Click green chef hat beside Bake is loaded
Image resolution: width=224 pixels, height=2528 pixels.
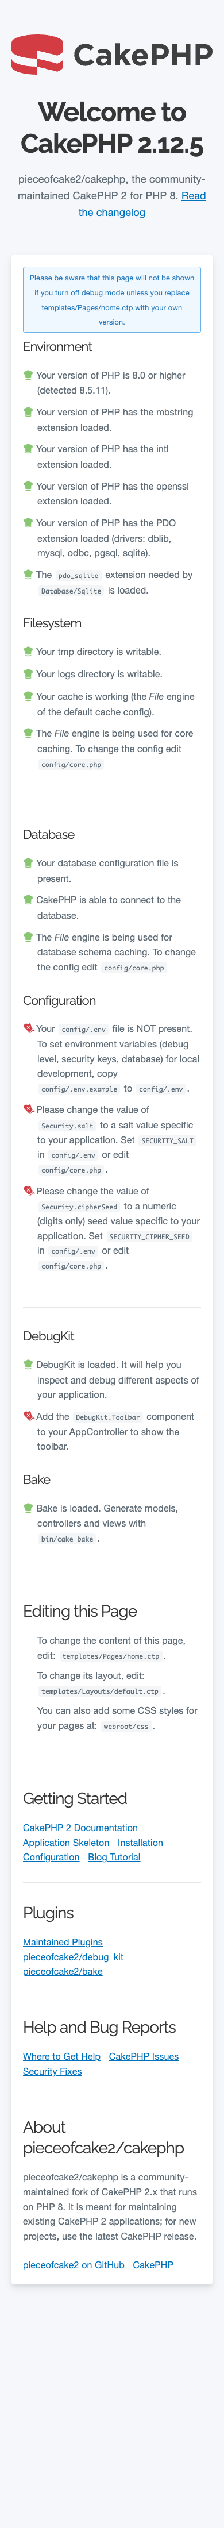(x=29, y=1508)
